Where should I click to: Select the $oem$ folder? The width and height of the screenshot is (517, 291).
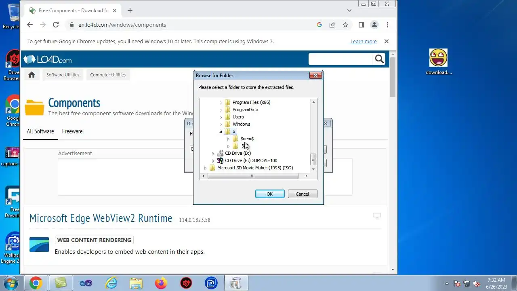click(x=247, y=139)
